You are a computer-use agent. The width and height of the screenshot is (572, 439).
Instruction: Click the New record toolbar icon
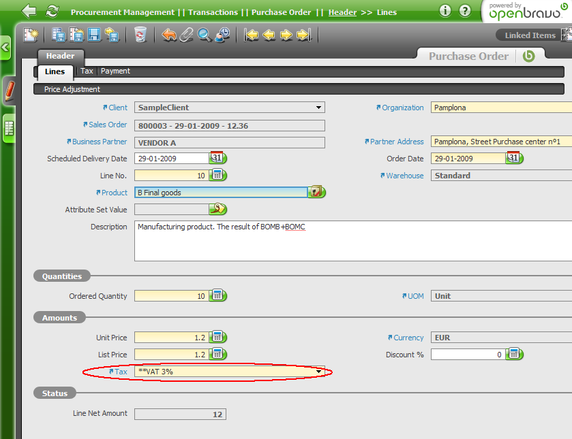pyautogui.click(x=31, y=35)
